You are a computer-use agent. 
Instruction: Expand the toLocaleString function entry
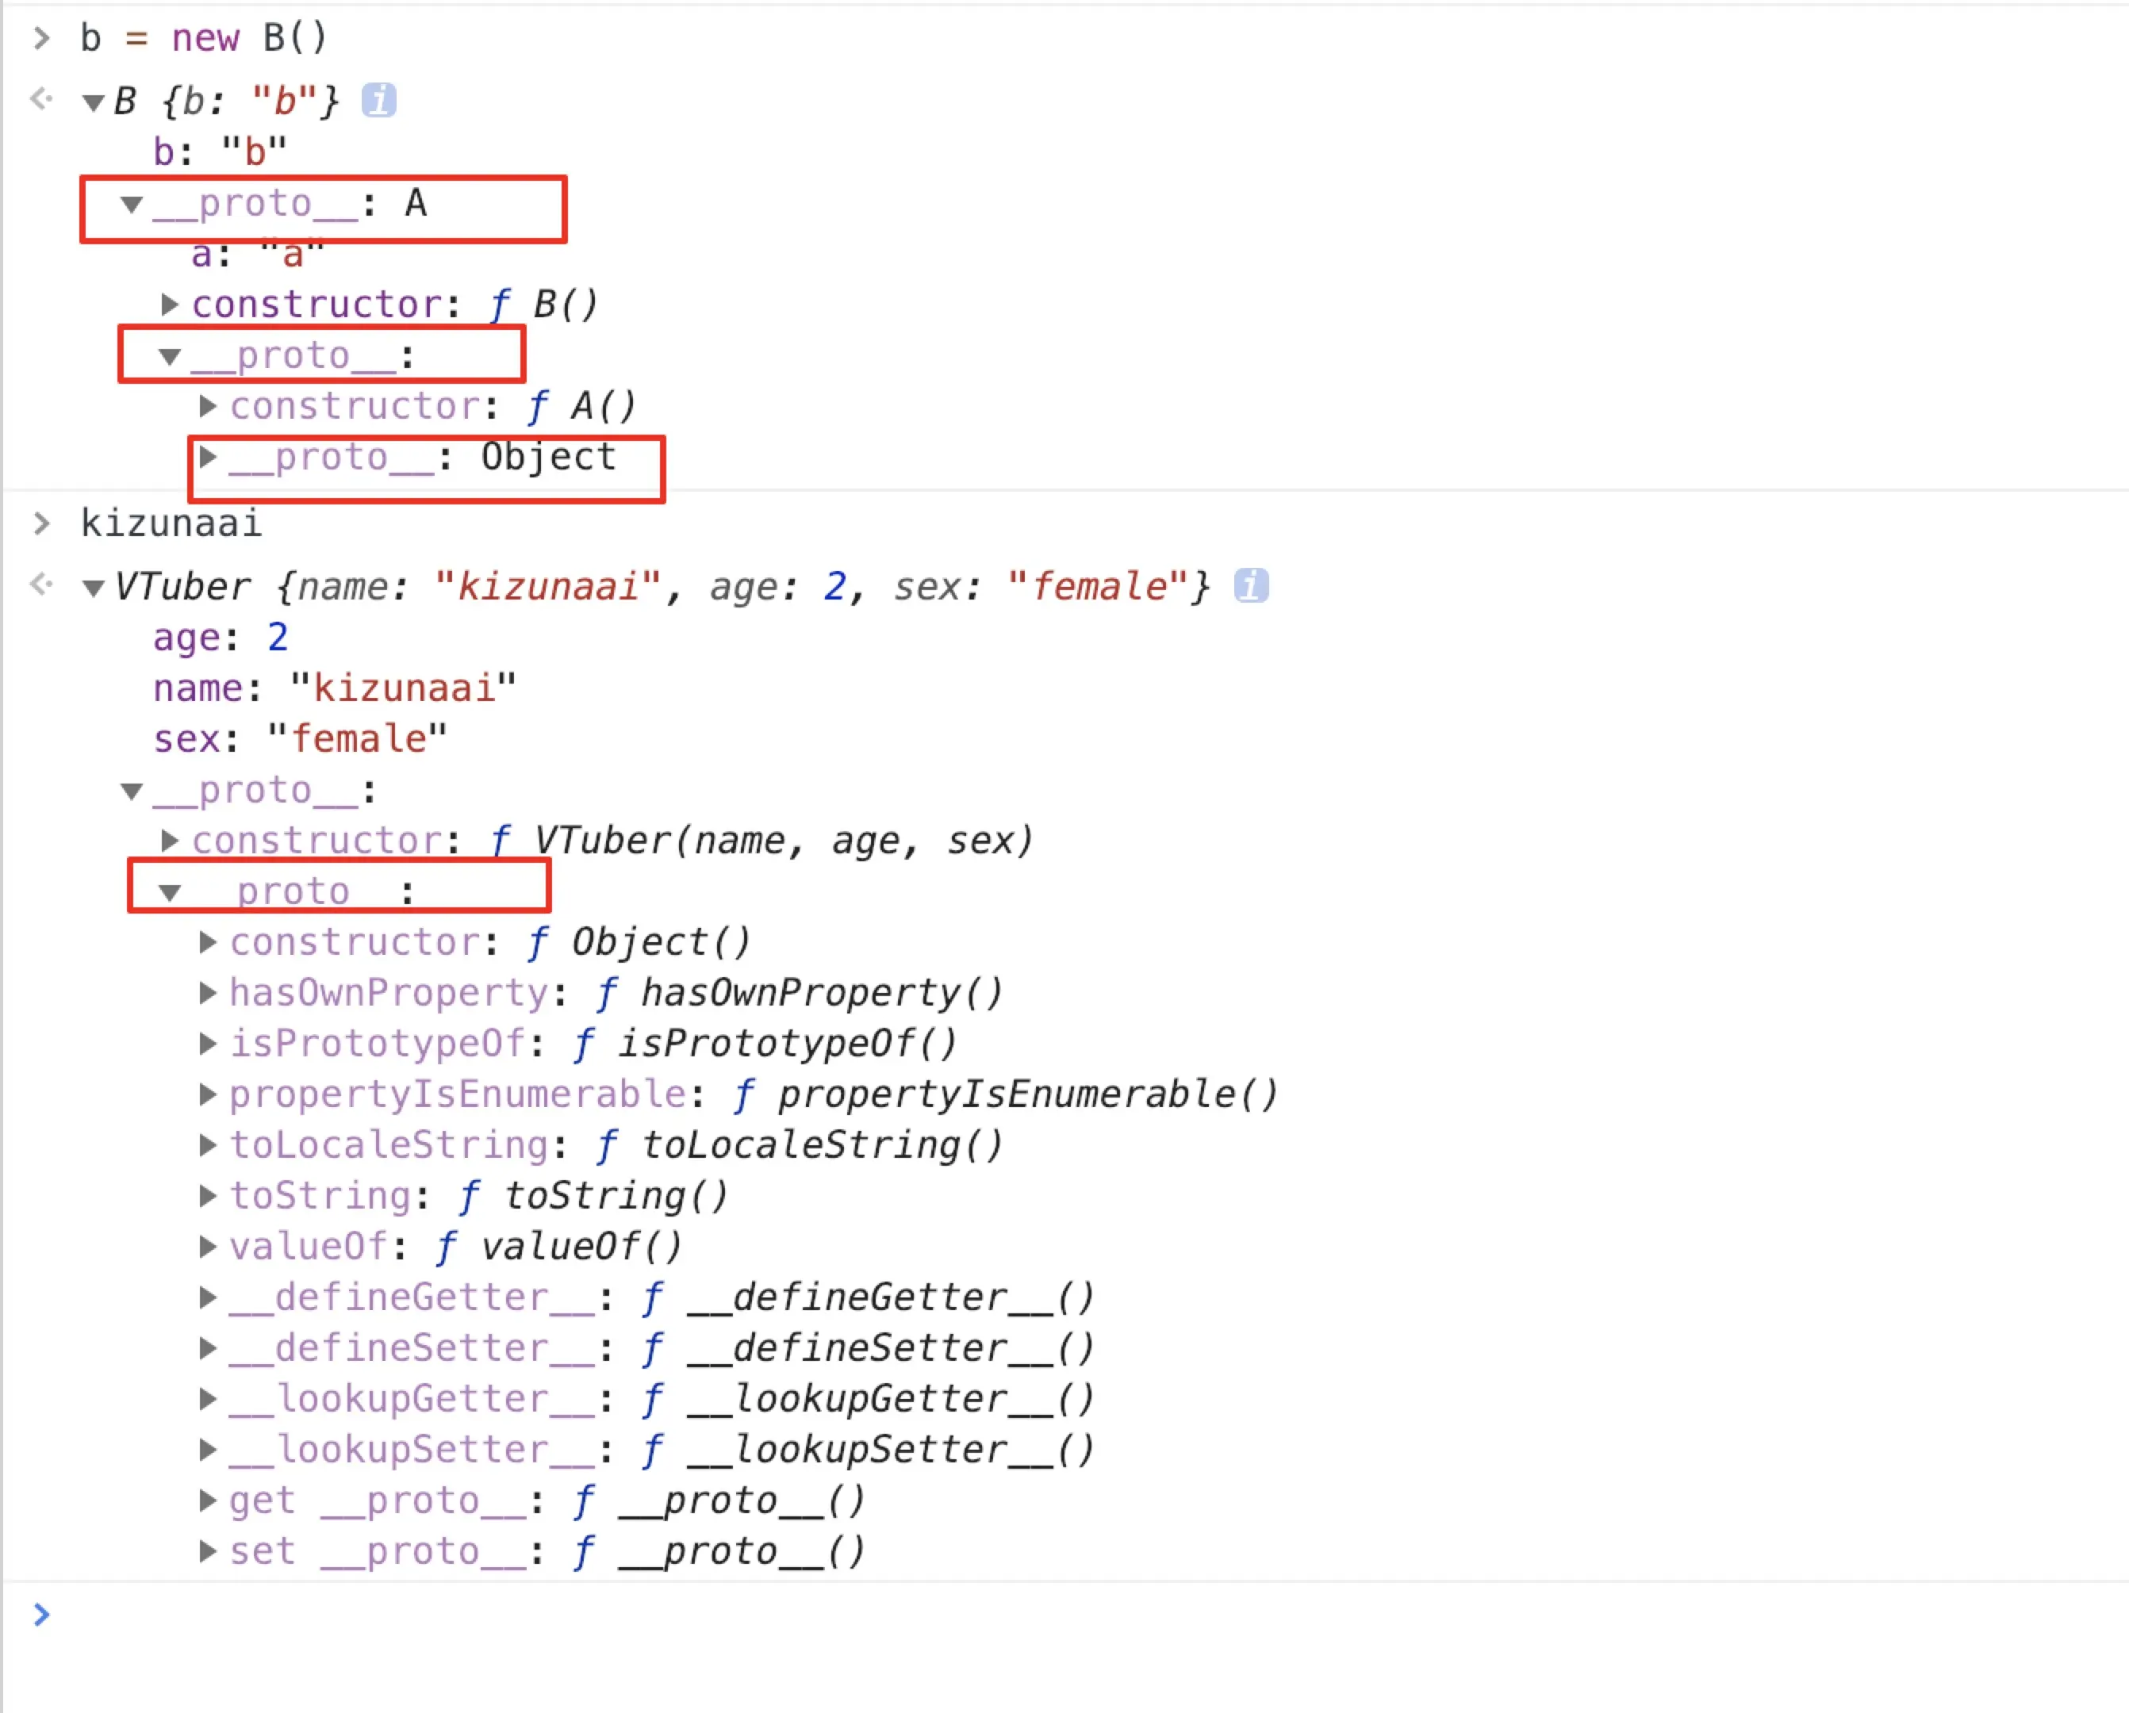pos(207,1145)
